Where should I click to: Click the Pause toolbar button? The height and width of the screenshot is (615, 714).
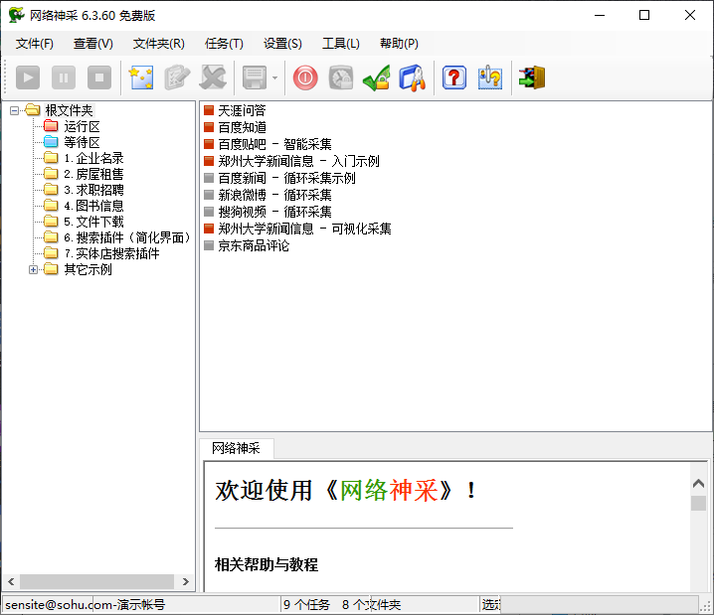tap(64, 77)
